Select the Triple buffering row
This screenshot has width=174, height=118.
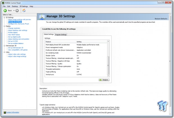76,72
